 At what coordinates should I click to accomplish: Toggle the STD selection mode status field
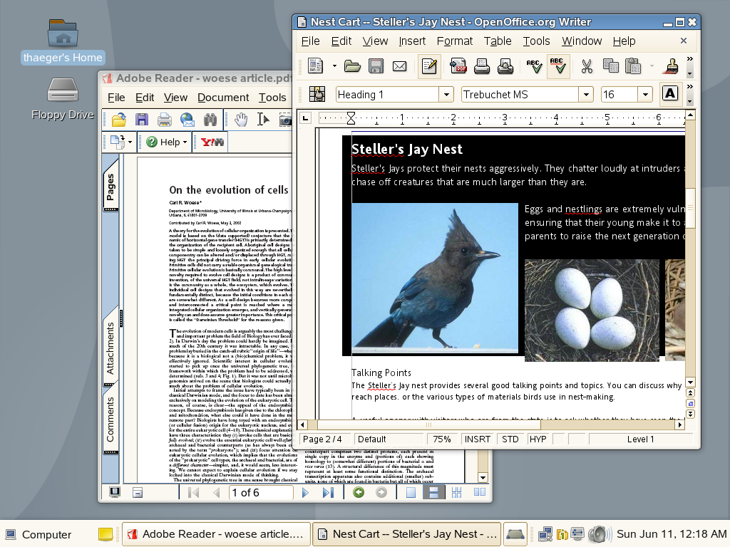click(x=510, y=439)
